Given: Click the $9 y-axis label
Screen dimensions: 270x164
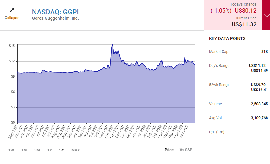Looking at the screenshot, I should (13, 76).
